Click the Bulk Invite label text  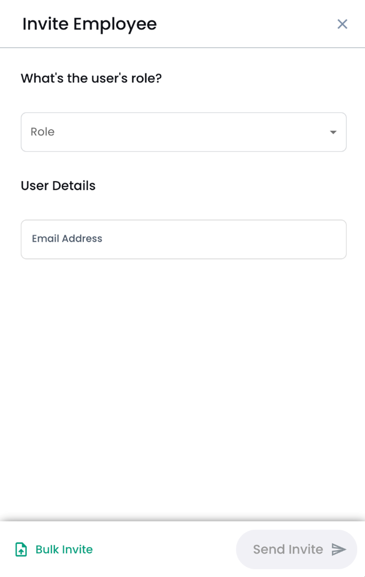tap(63, 549)
